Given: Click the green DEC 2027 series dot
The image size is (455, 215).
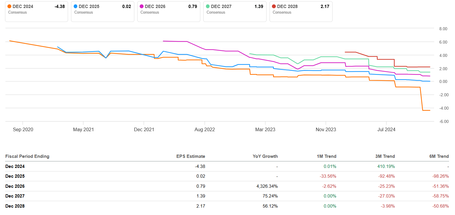Looking at the screenshot, I should click(x=207, y=6).
